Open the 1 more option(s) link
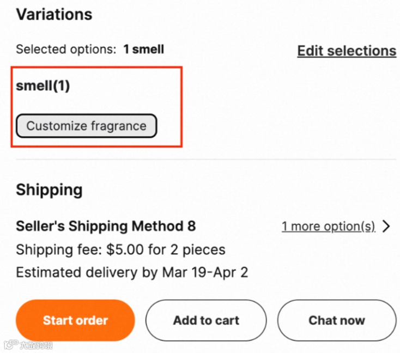 328,227
